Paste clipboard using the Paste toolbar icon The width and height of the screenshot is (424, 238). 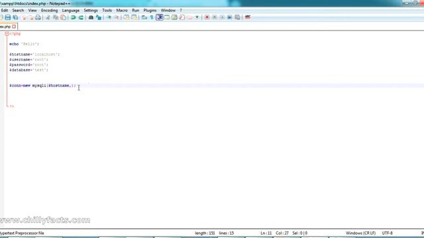click(64, 18)
